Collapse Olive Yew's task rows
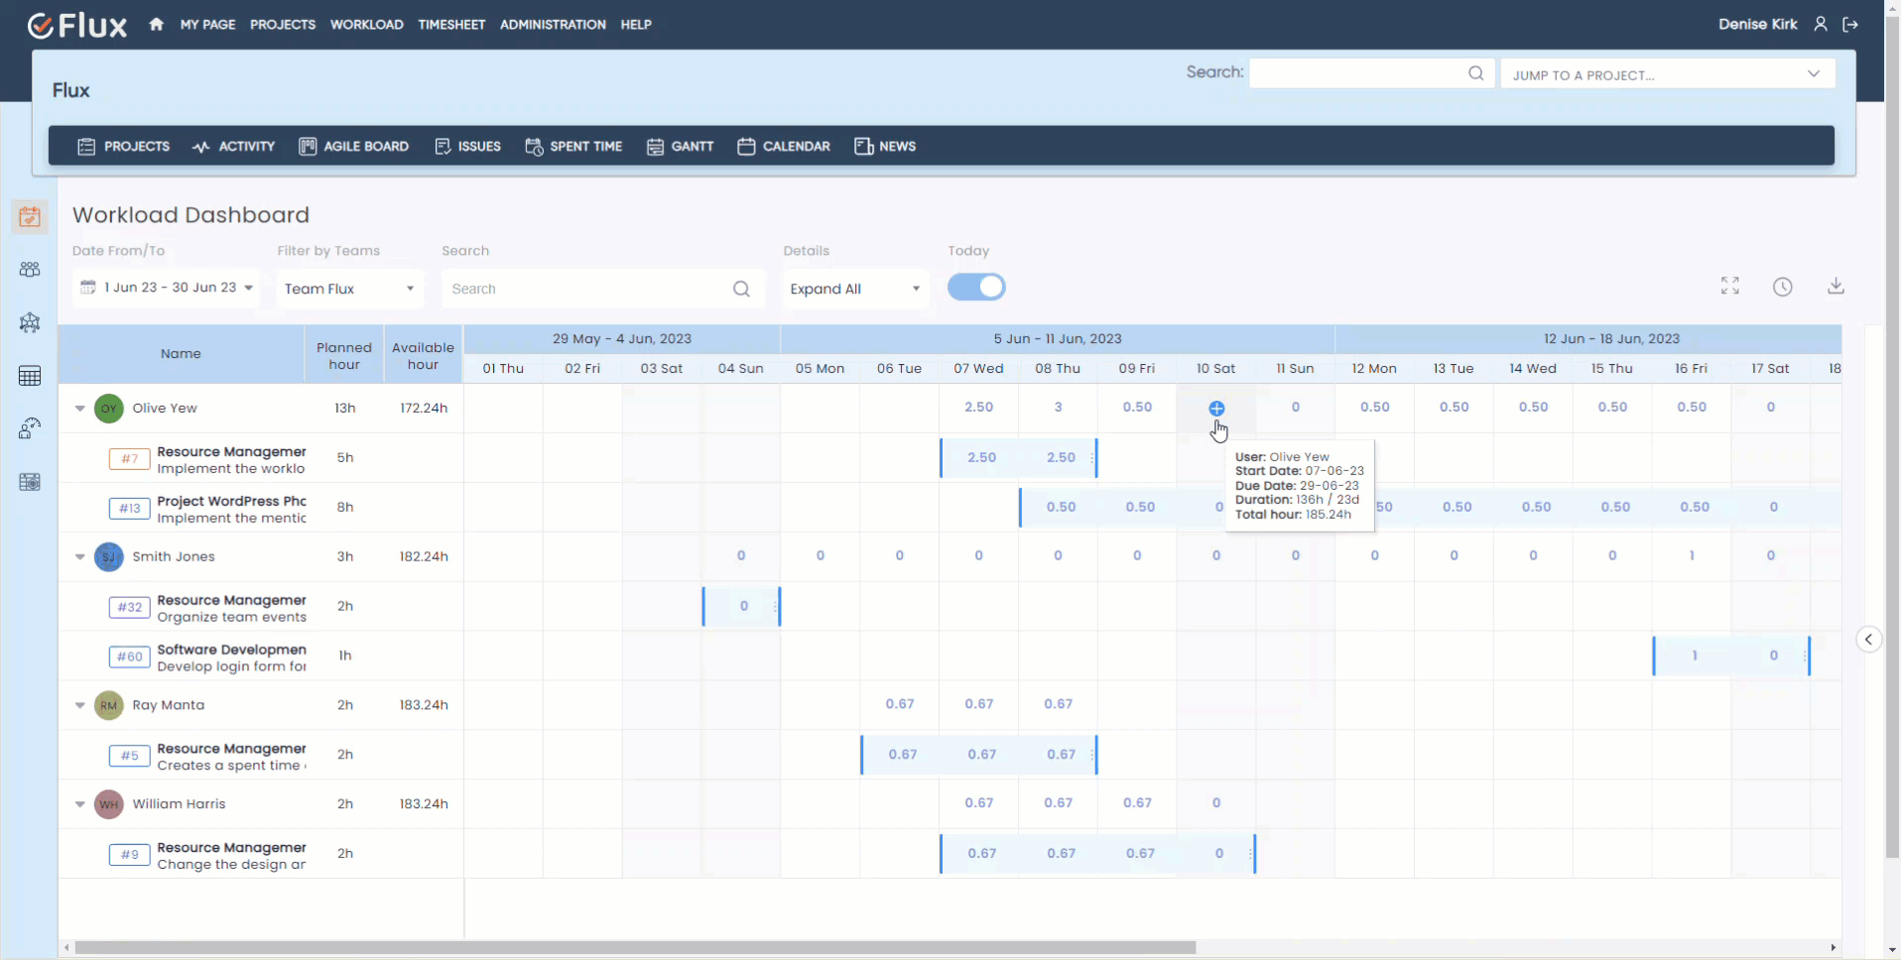The width and height of the screenshot is (1901, 960). click(80, 409)
